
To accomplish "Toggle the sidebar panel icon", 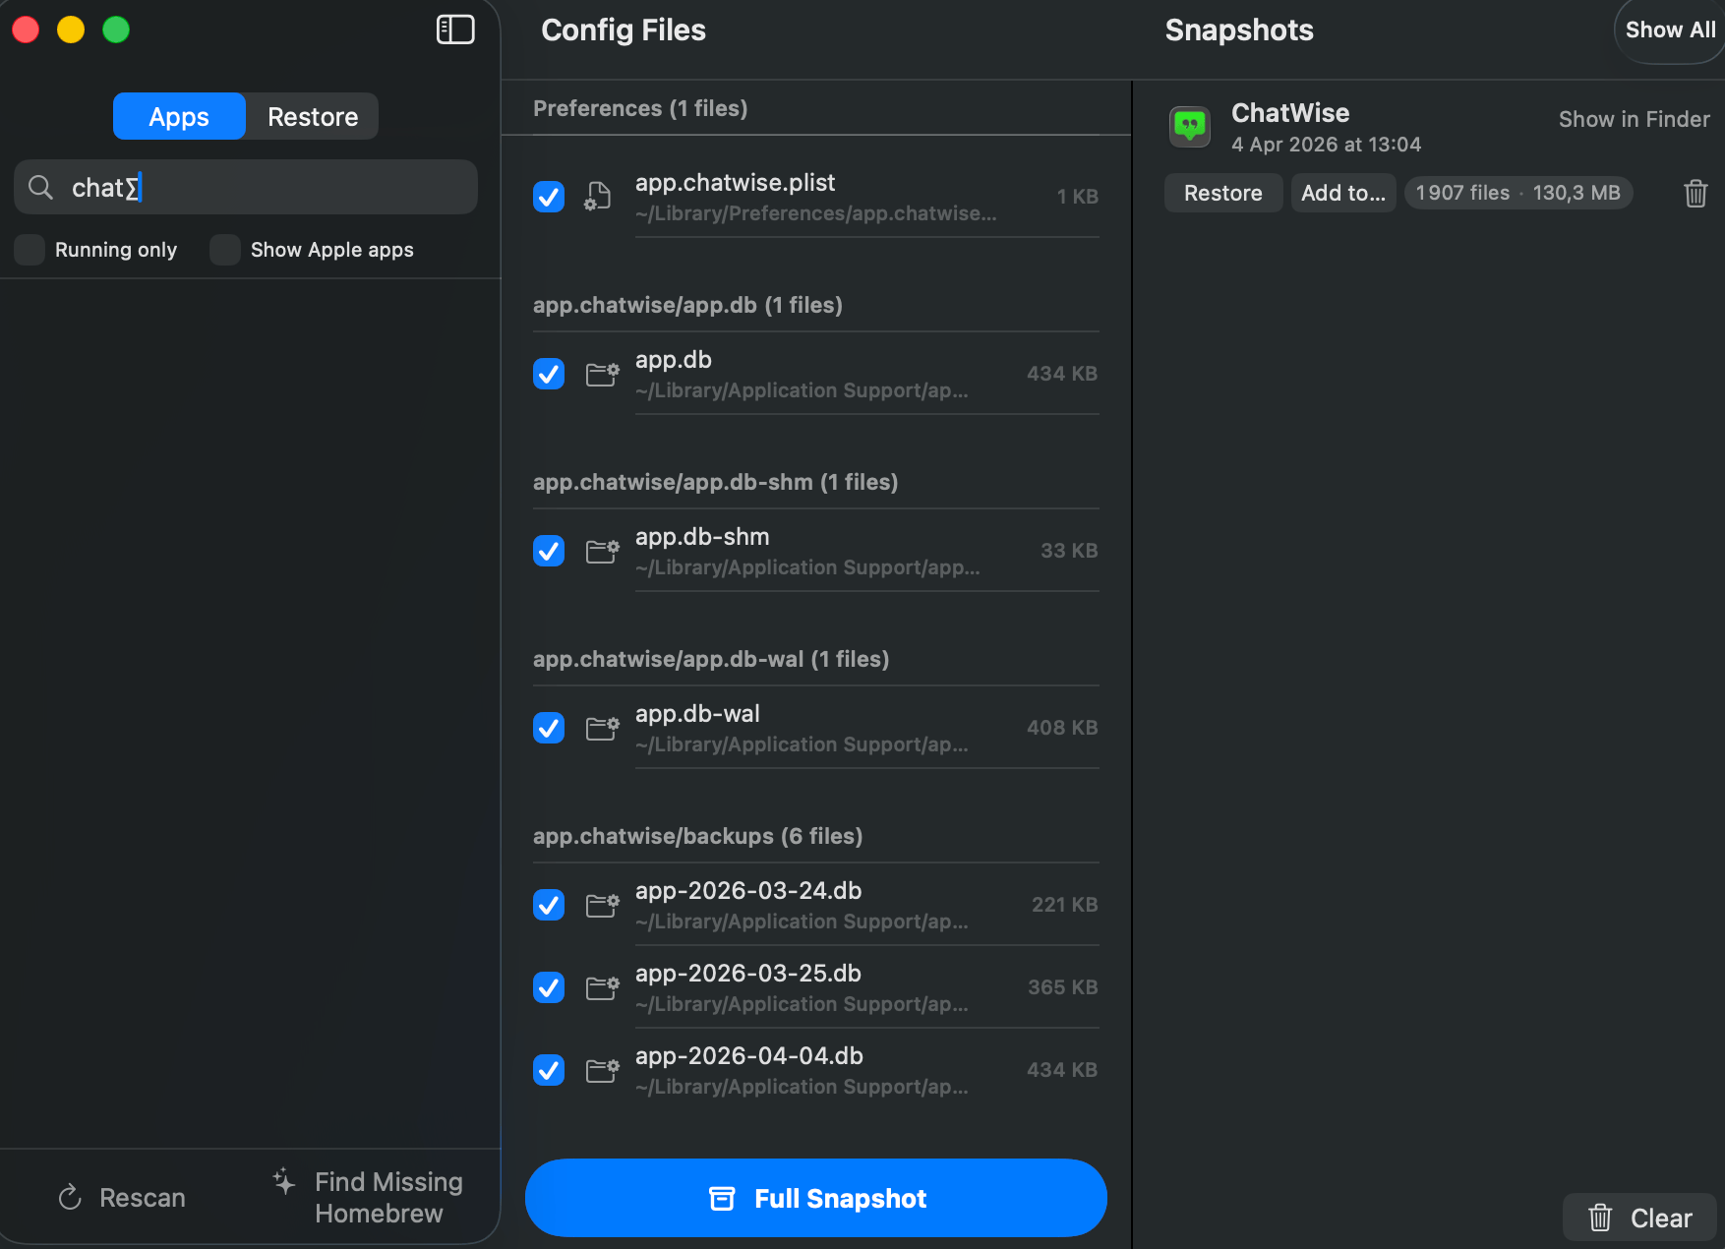I will [x=455, y=30].
